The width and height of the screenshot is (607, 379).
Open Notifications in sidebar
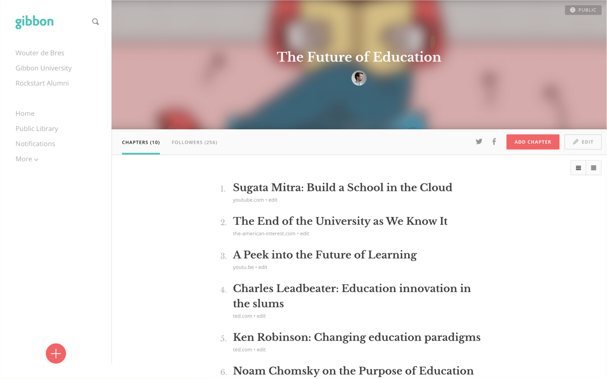pyautogui.click(x=35, y=144)
